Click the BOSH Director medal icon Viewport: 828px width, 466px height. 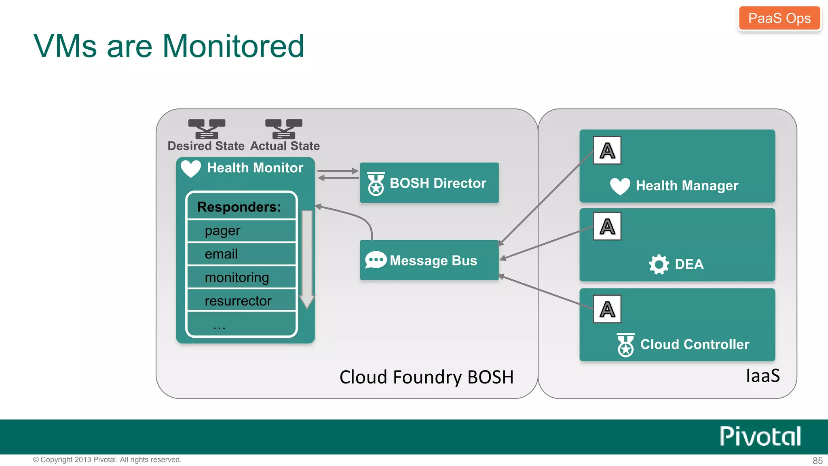[376, 184]
